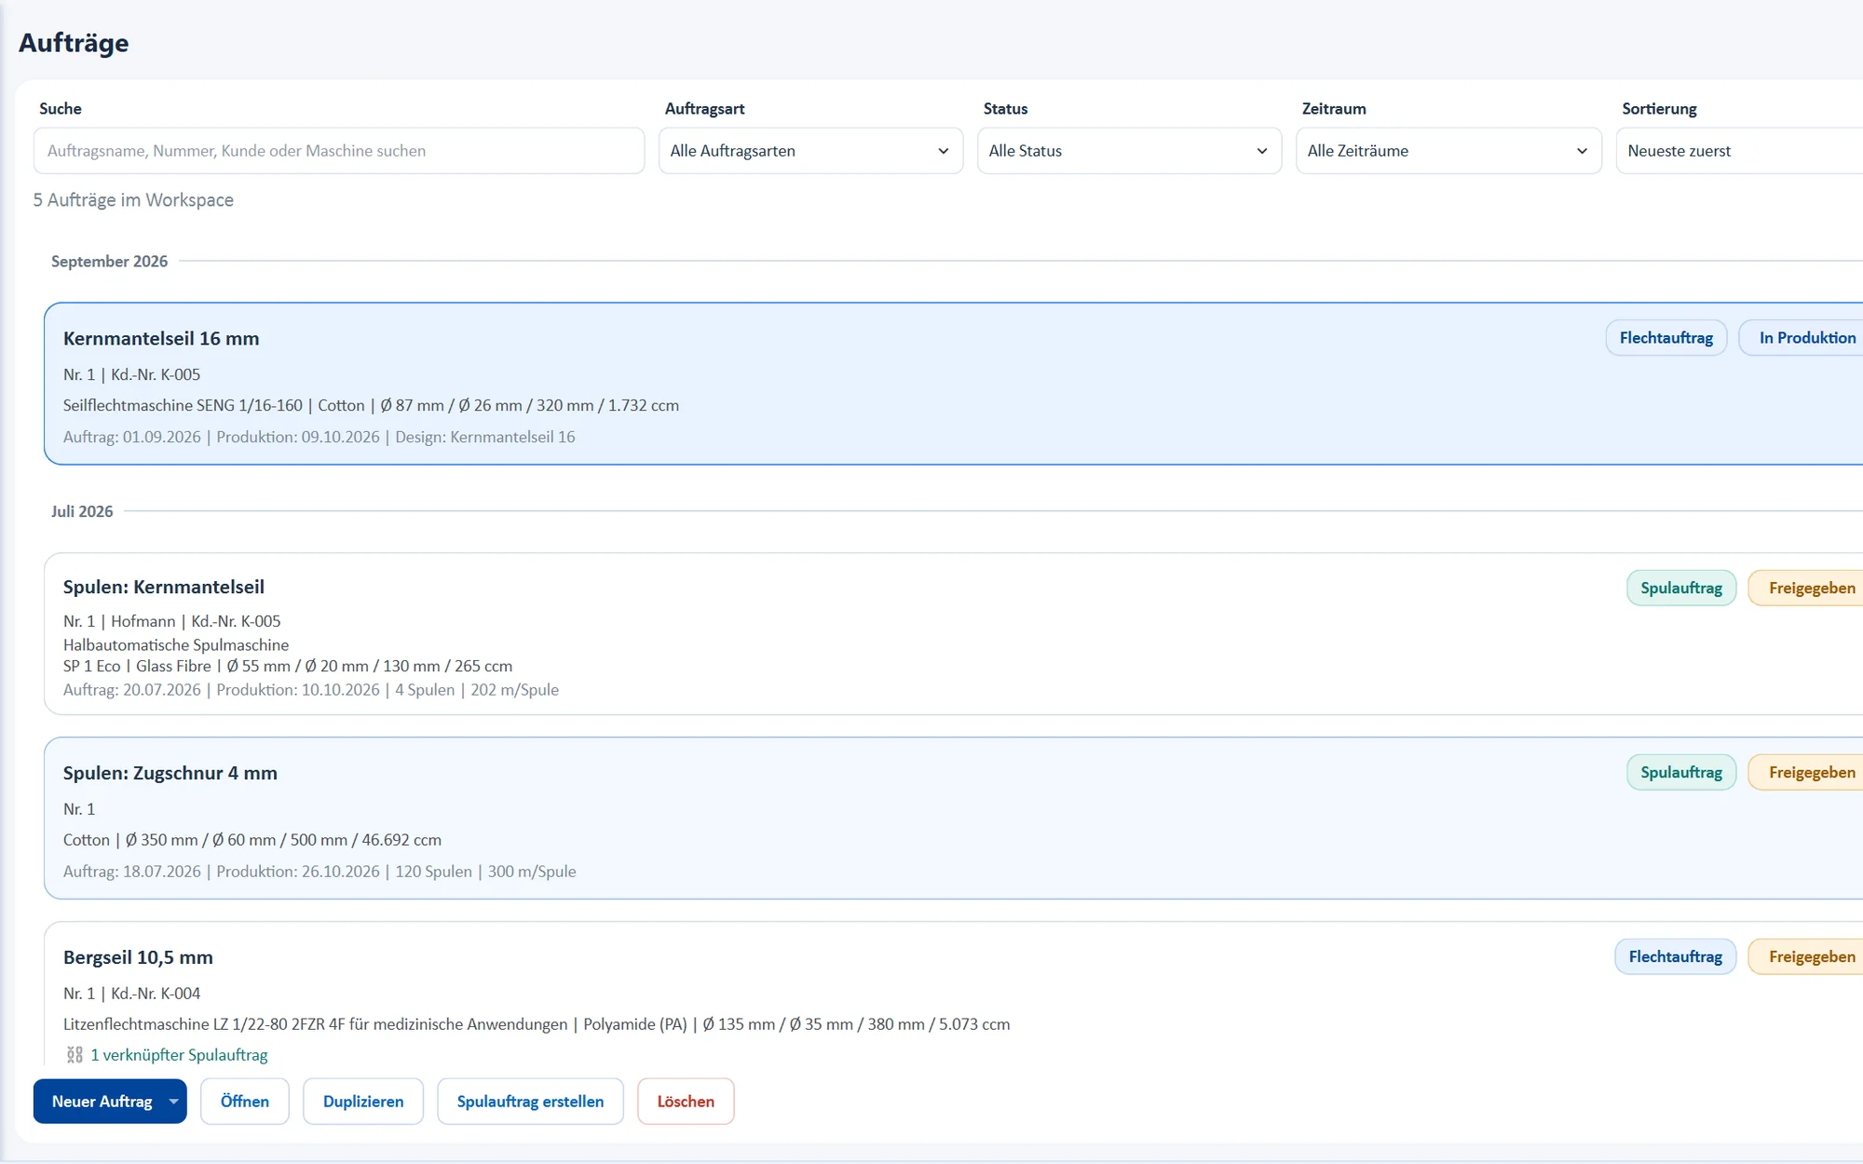Click the September 2026 group header
This screenshot has width=1863, height=1164.
pos(109,262)
